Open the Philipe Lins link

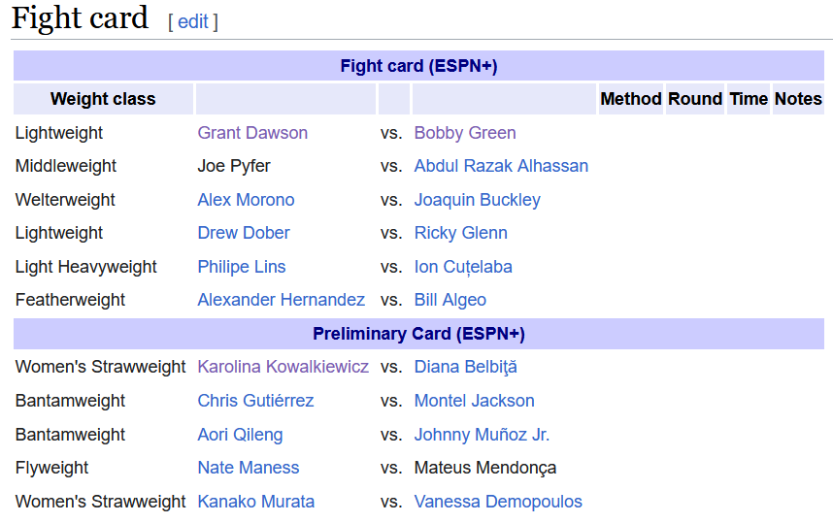(242, 267)
